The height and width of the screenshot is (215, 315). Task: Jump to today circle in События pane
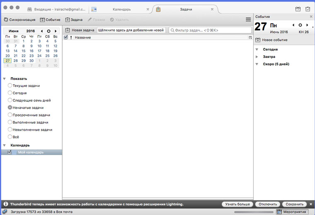click(300, 25)
